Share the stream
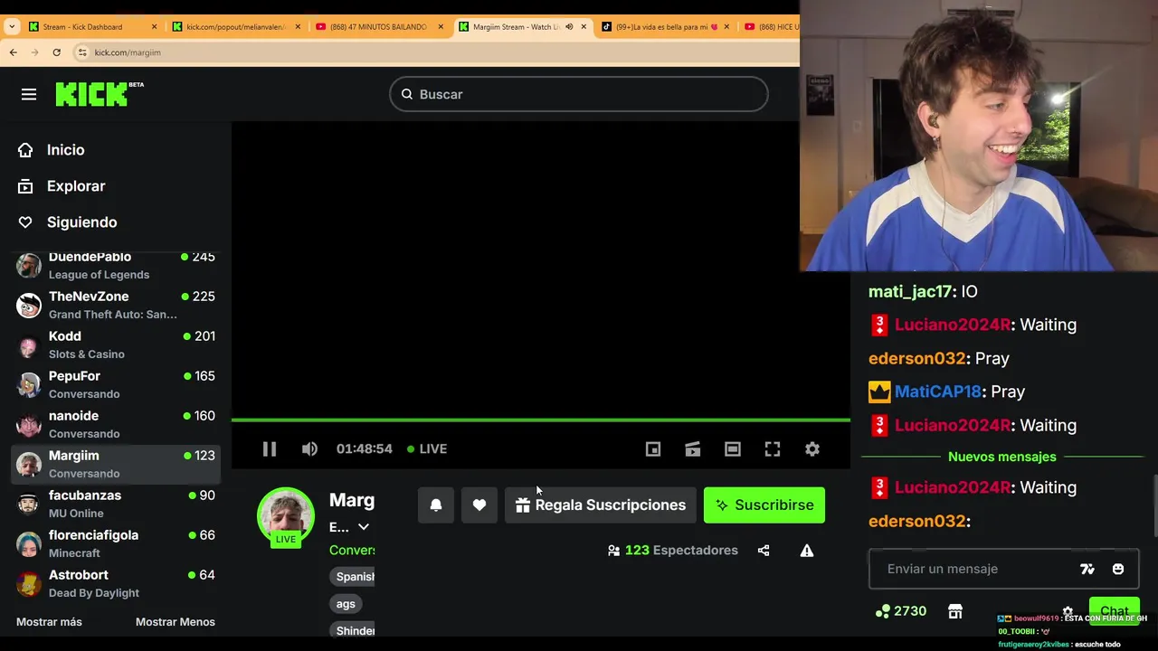This screenshot has height=651, width=1158. tap(764, 551)
